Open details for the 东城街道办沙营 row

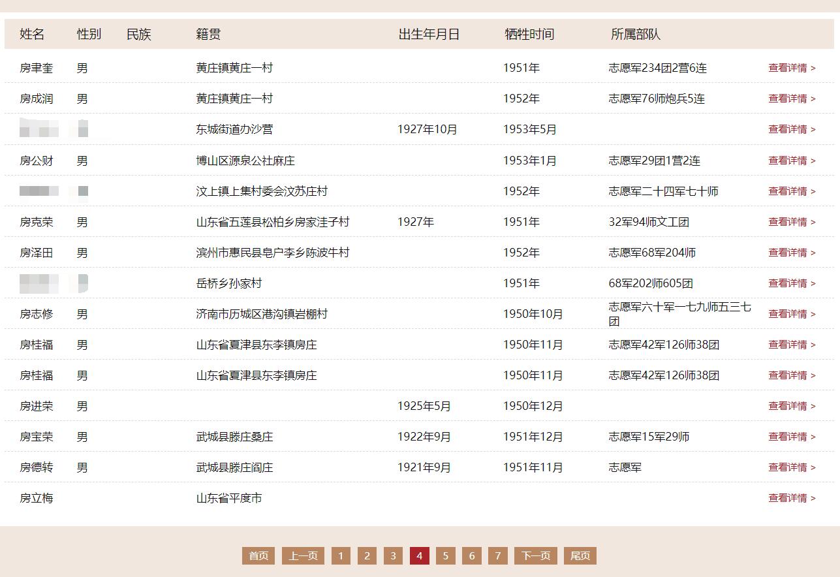[x=792, y=129]
